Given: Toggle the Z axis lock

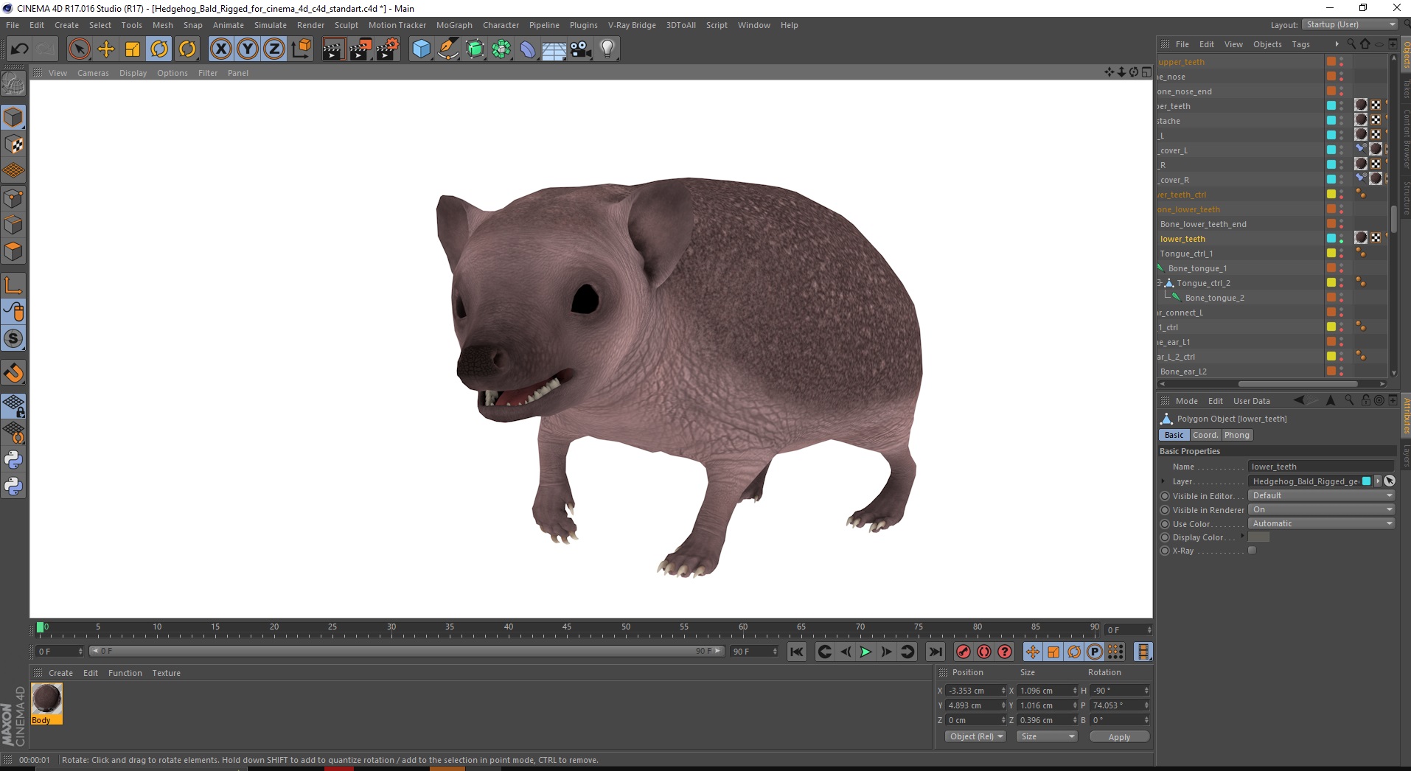Looking at the screenshot, I should [x=274, y=49].
